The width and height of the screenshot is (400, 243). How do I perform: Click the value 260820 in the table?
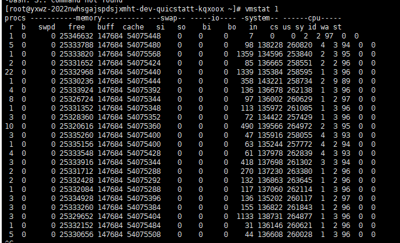pyautogui.click(x=300, y=45)
